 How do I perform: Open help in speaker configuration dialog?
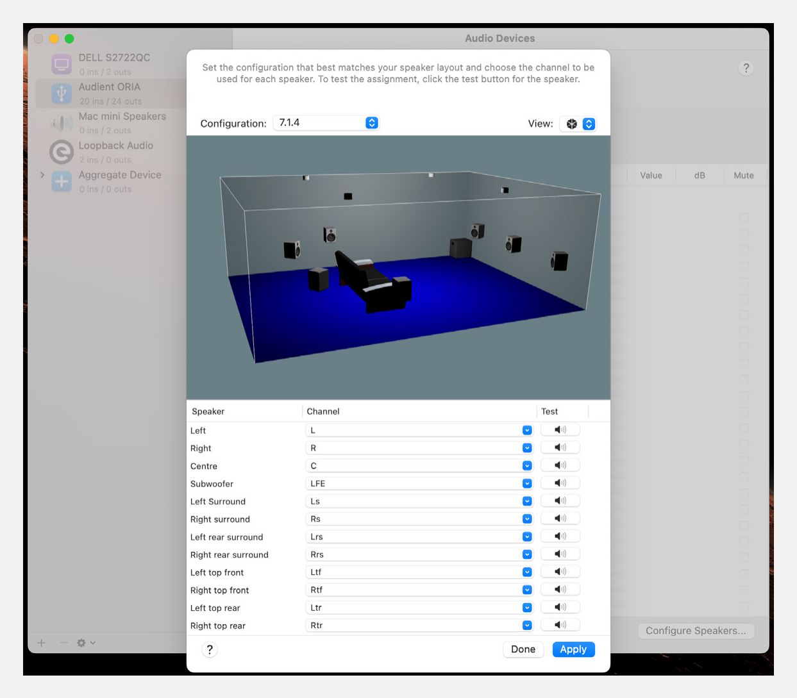pyautogui.click(x=210, y=650)
